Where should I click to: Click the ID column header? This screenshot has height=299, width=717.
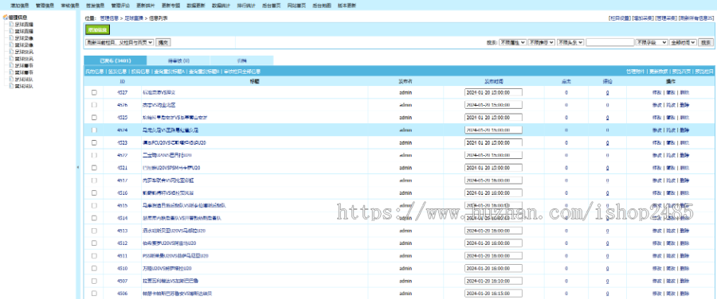coord(122,81)
